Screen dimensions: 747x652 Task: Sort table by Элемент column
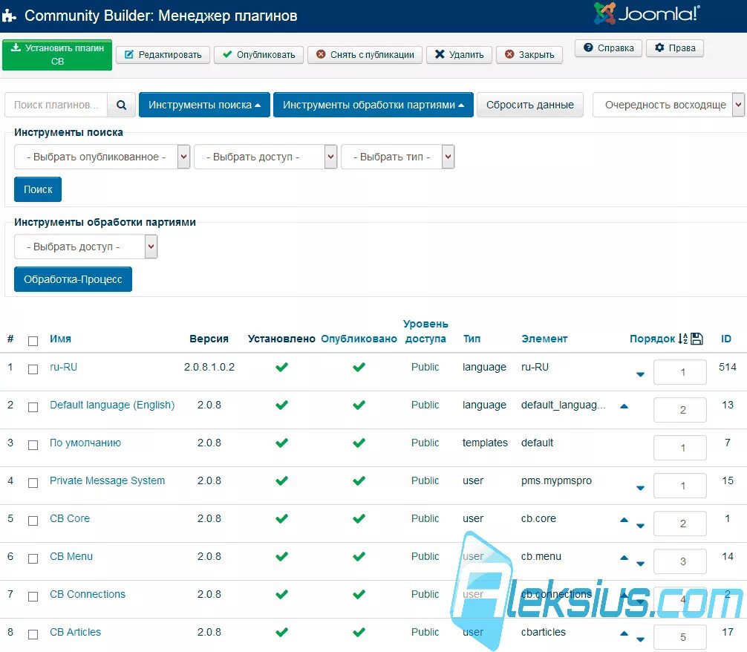point(544,339)
